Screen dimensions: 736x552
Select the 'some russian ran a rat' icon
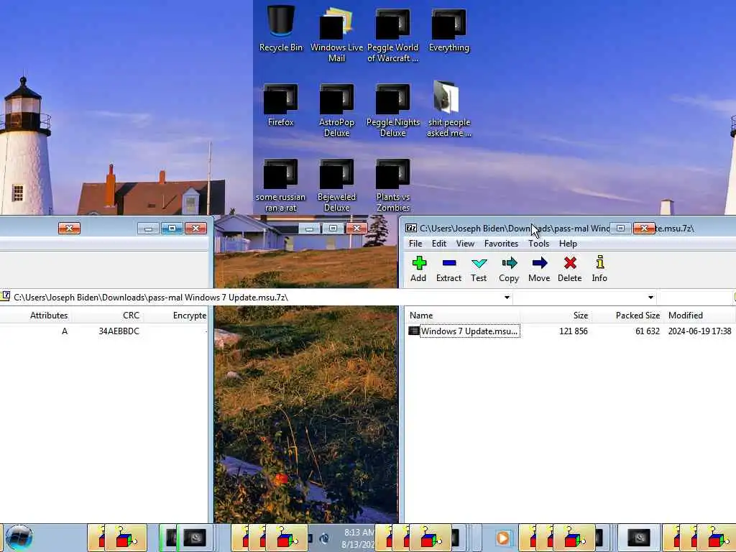click(281, 185)
